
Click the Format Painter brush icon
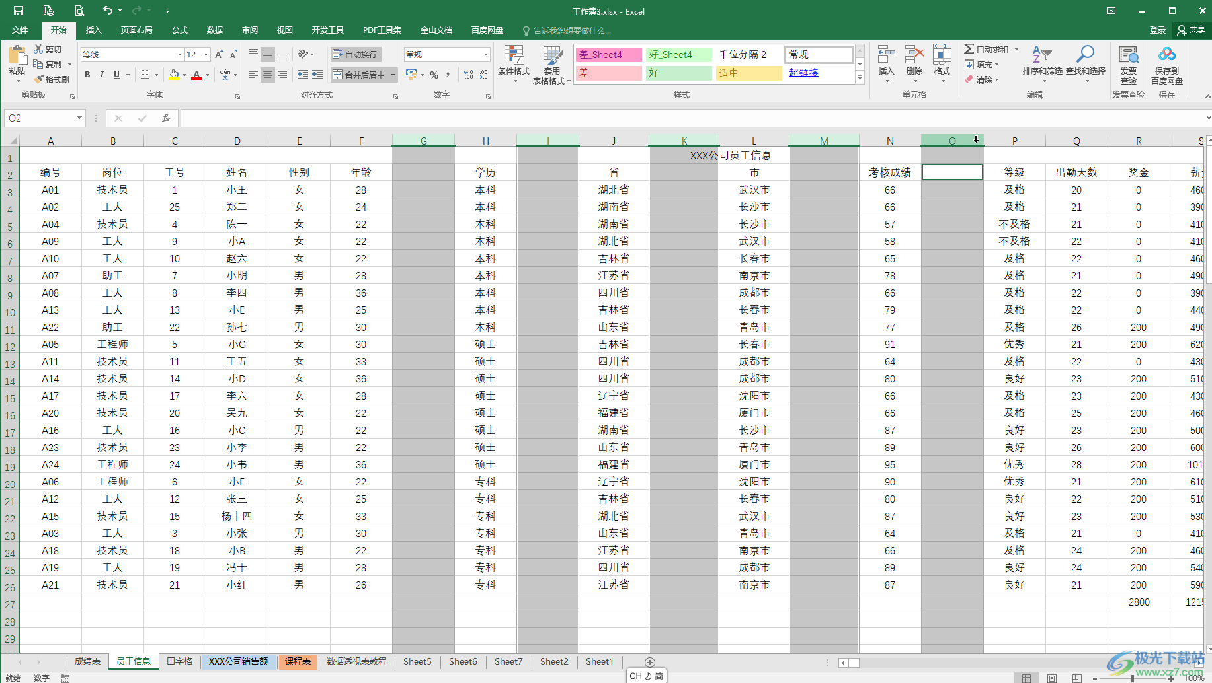pos(39,79)
